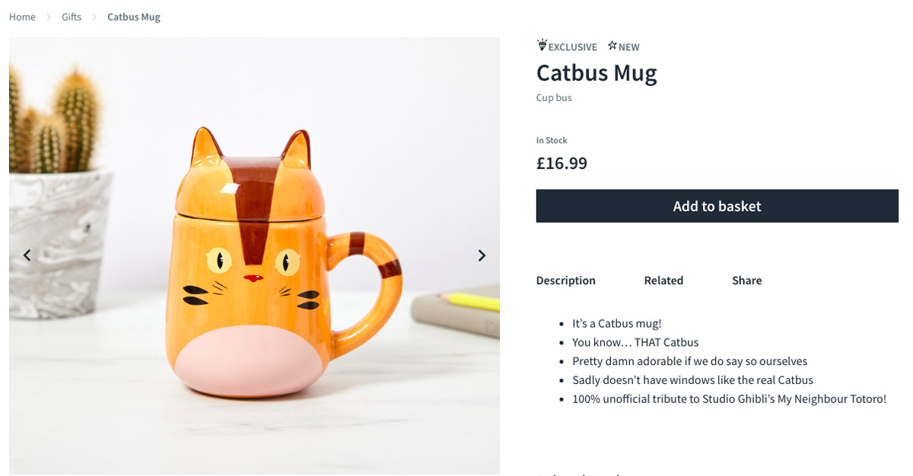Click the In Stock status label
Image resolution: width=913 pixels, height=476 pixels.
[551, 140]
